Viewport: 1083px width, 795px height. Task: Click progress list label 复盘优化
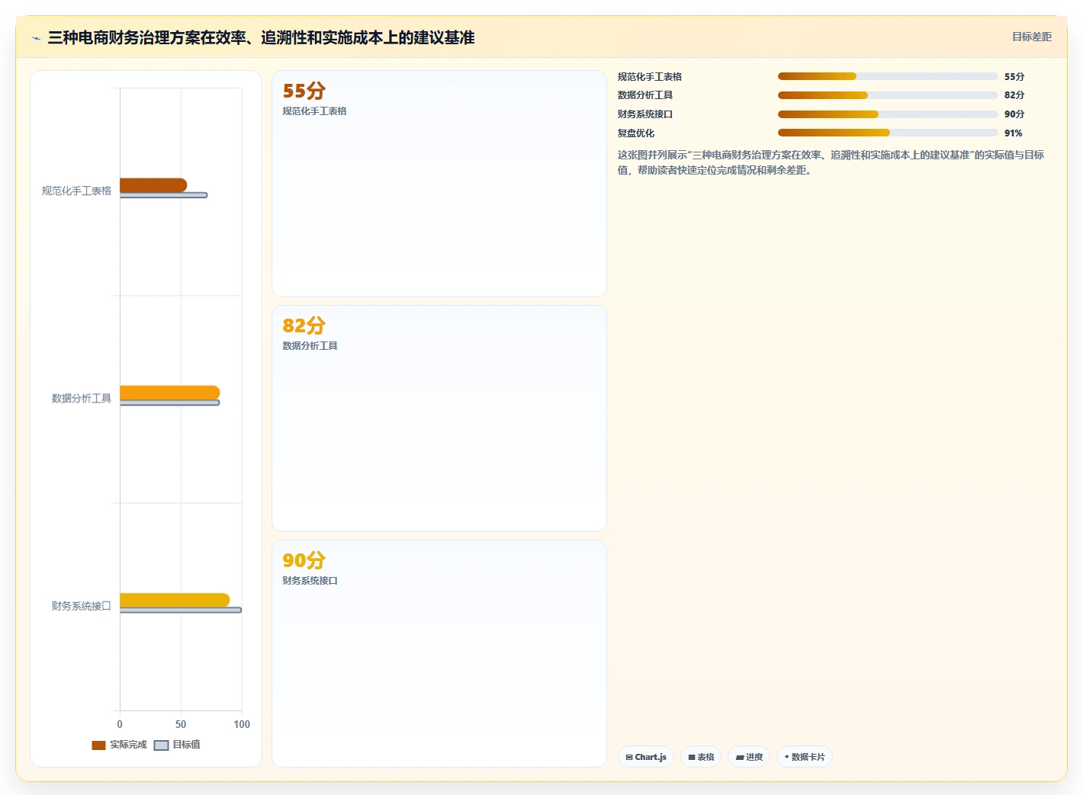636,133
